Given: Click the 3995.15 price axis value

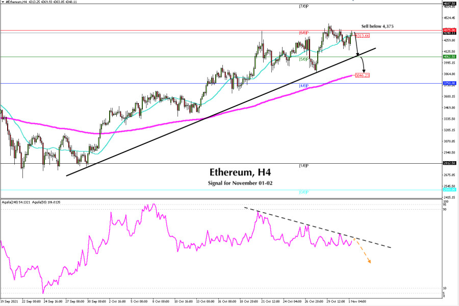Looking at the screenshot, I should pyautogui.click(x=449, y=63).
